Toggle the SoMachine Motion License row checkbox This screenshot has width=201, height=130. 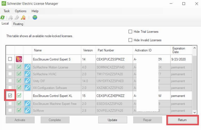point(10,67)
